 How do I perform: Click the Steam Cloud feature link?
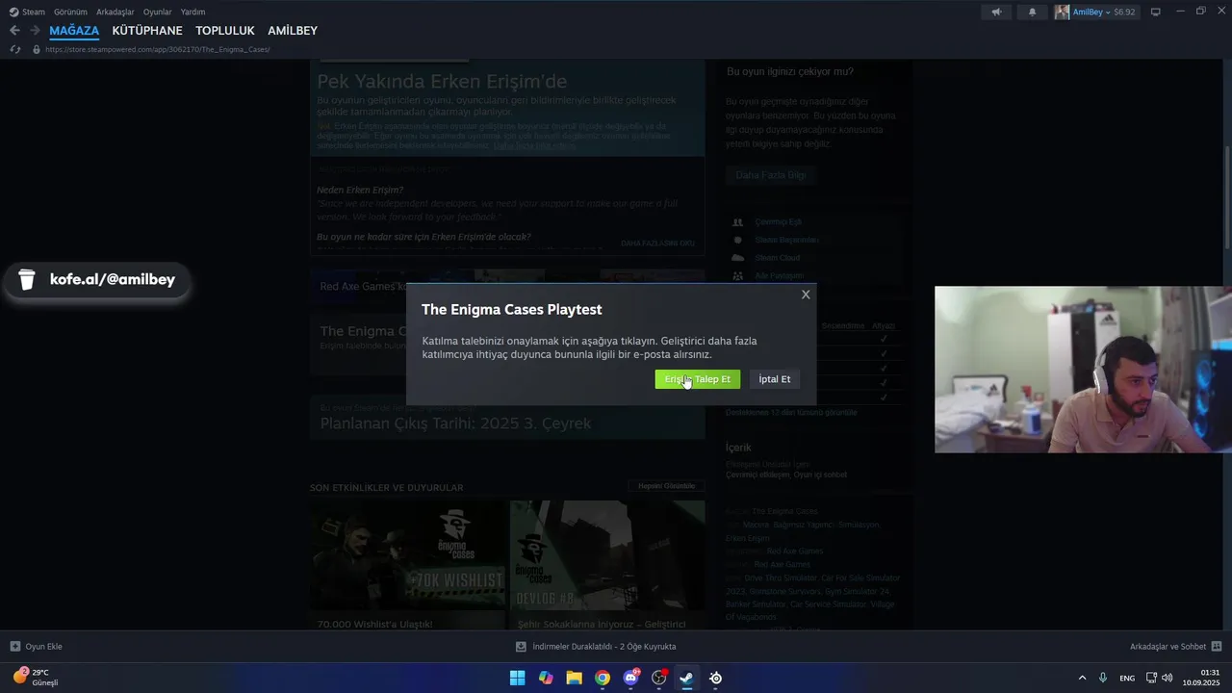coord(778,258)
